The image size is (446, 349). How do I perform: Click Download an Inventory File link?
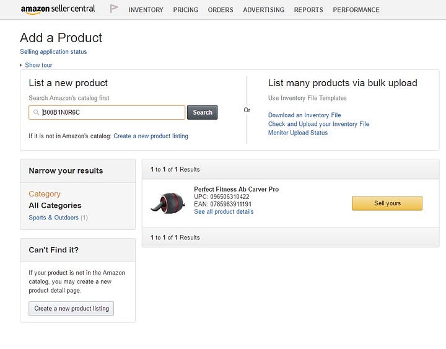point(304,115)
